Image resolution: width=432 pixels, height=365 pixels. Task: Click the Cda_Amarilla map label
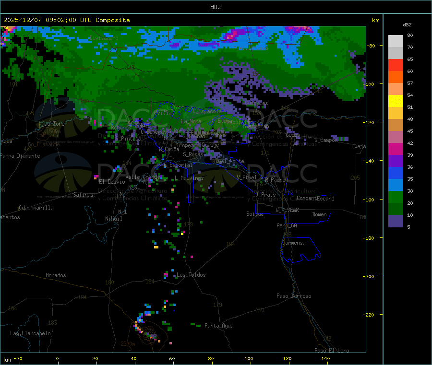[x=36, y=208]
